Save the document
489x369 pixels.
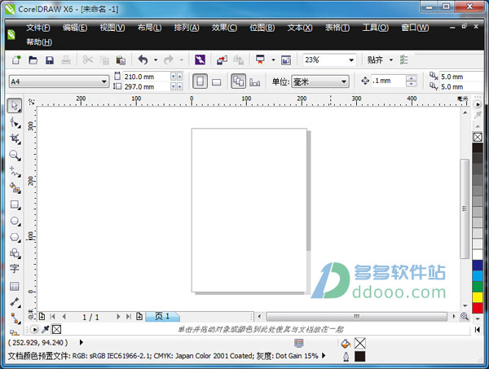[x=50, y=59]
